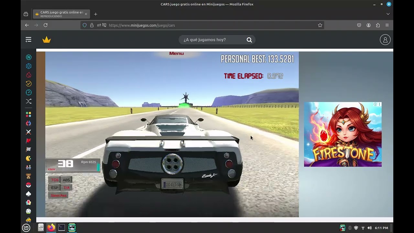Toggle TCS traction control in game
This screenshot has width=414, height=233.
55,180
